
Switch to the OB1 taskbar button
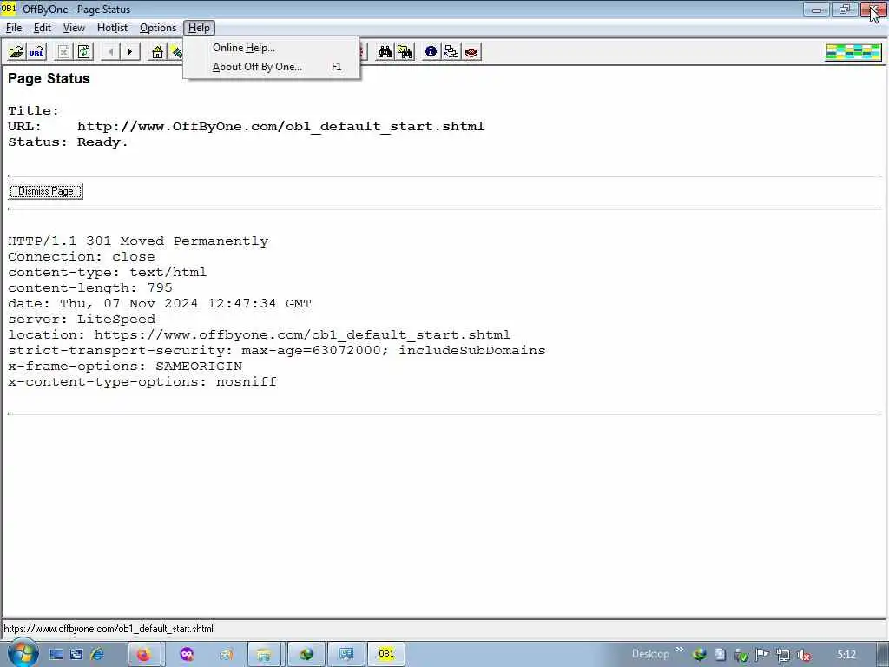tap(386, 654)
